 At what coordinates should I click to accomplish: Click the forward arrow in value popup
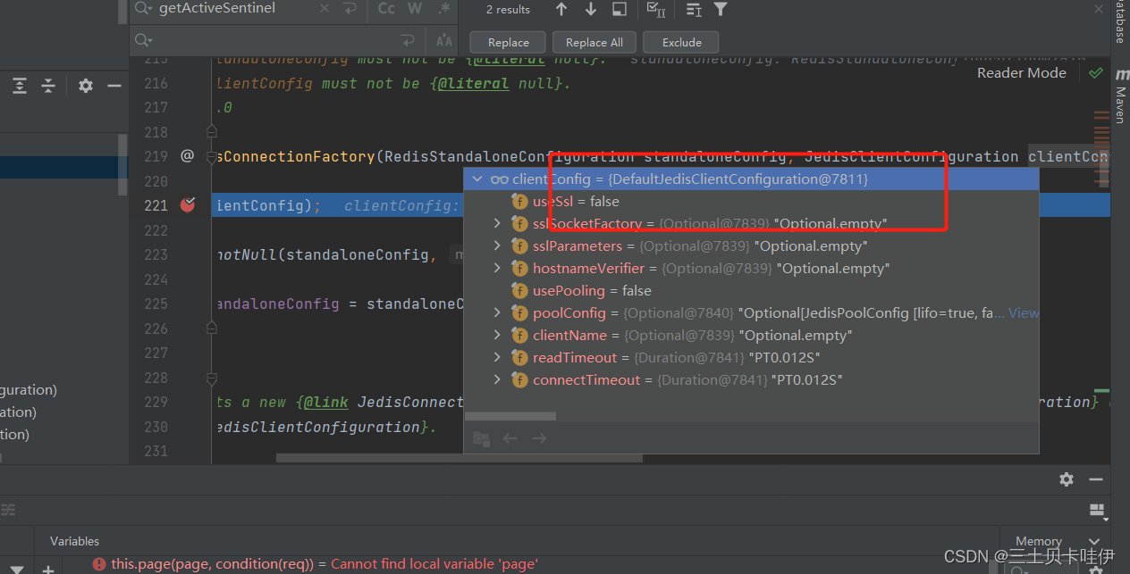539,438
